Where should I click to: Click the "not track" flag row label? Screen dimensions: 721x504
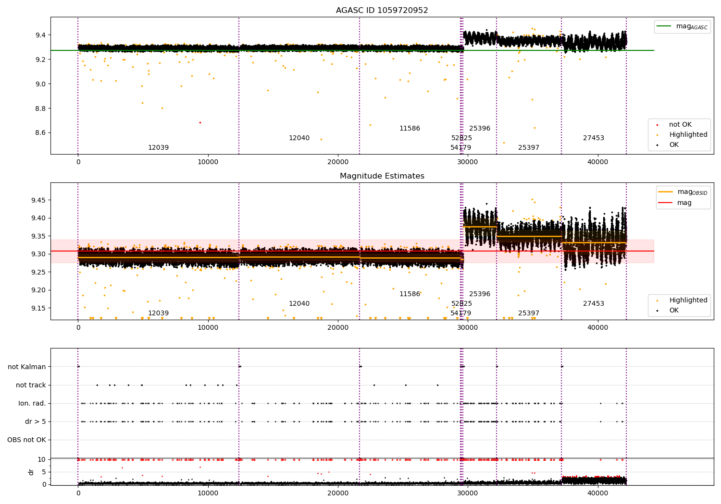(x=31, y=385)
